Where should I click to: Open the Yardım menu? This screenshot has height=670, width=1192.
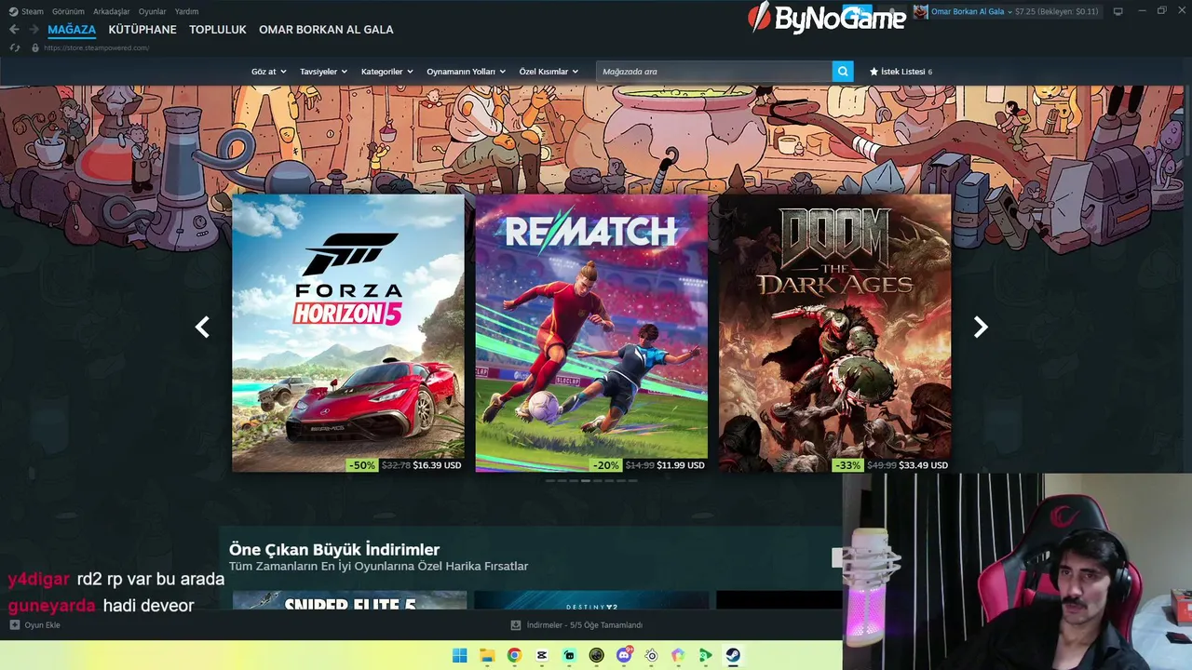pos(186,11)
